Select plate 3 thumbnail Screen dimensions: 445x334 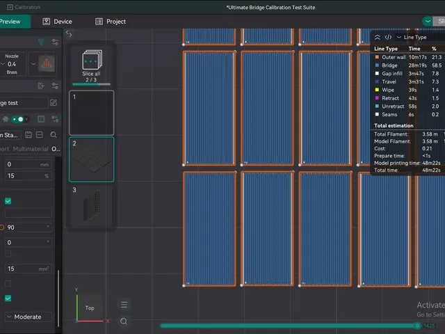91,206
